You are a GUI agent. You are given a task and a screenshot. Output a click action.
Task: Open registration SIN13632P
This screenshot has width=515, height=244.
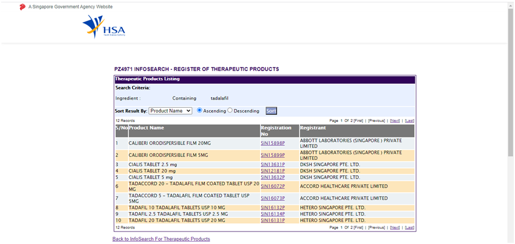272,177
